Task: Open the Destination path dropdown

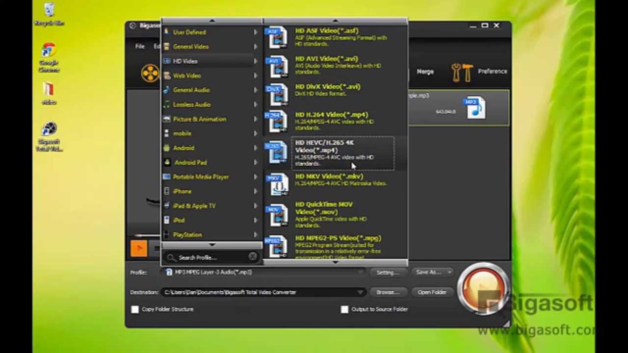Action: [361, 292]
